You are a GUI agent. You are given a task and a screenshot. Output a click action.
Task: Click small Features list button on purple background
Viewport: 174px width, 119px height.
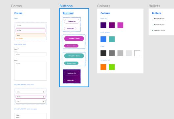pos(70,80)
